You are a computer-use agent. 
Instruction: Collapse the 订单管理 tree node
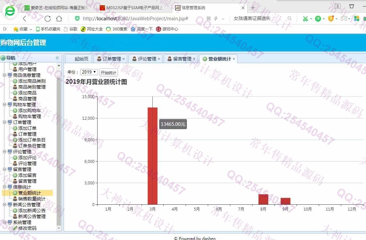pos(5,122)
